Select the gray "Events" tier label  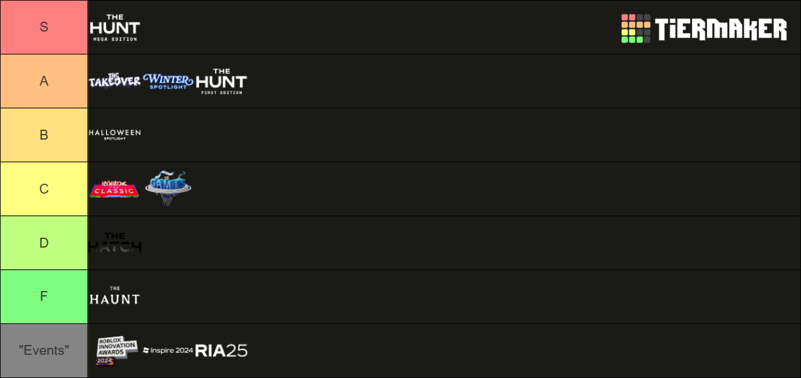point(44,351)
